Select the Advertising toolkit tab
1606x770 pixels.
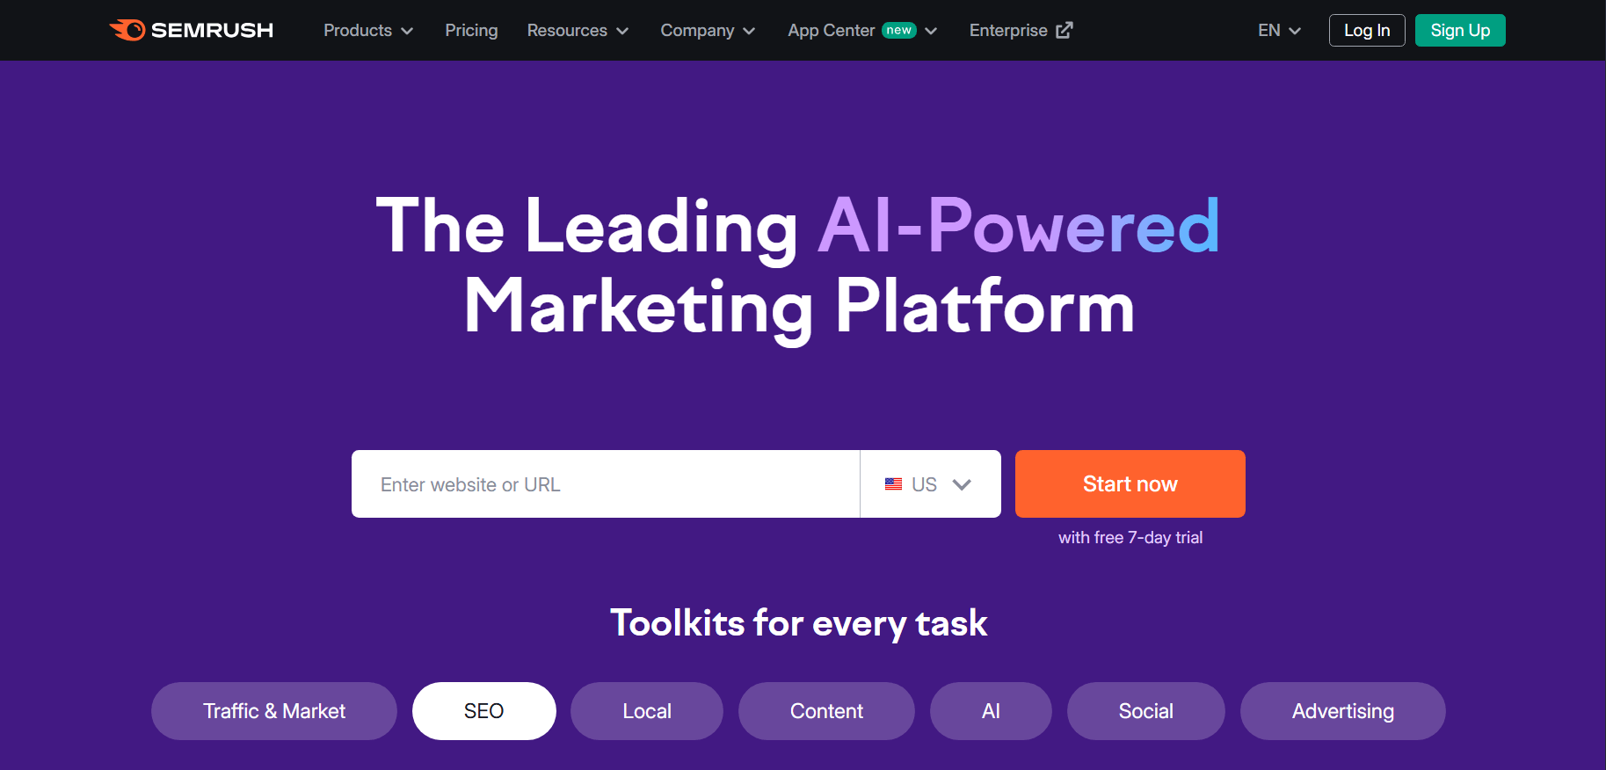click(x=1343, y=711)
